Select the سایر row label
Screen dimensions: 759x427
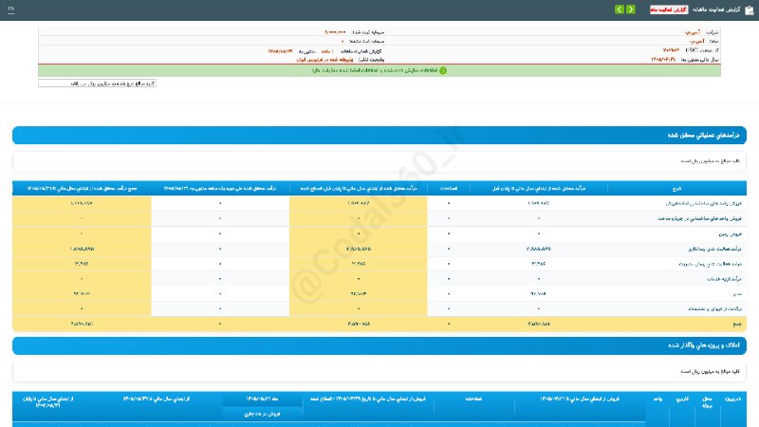(x=736, y=294)
